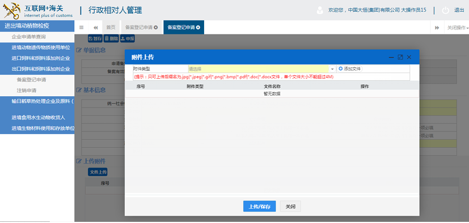Click the 添加文件 button
Image resolution: width=469 pixels, height=223 pixels.
pos(350,69)
